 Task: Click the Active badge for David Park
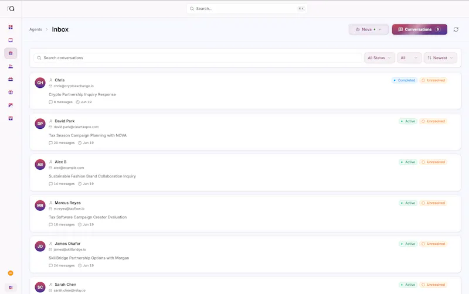pos(408,121)
